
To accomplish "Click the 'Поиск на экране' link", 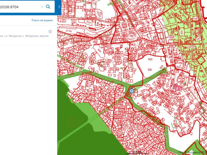I will (x=42, y=20).
